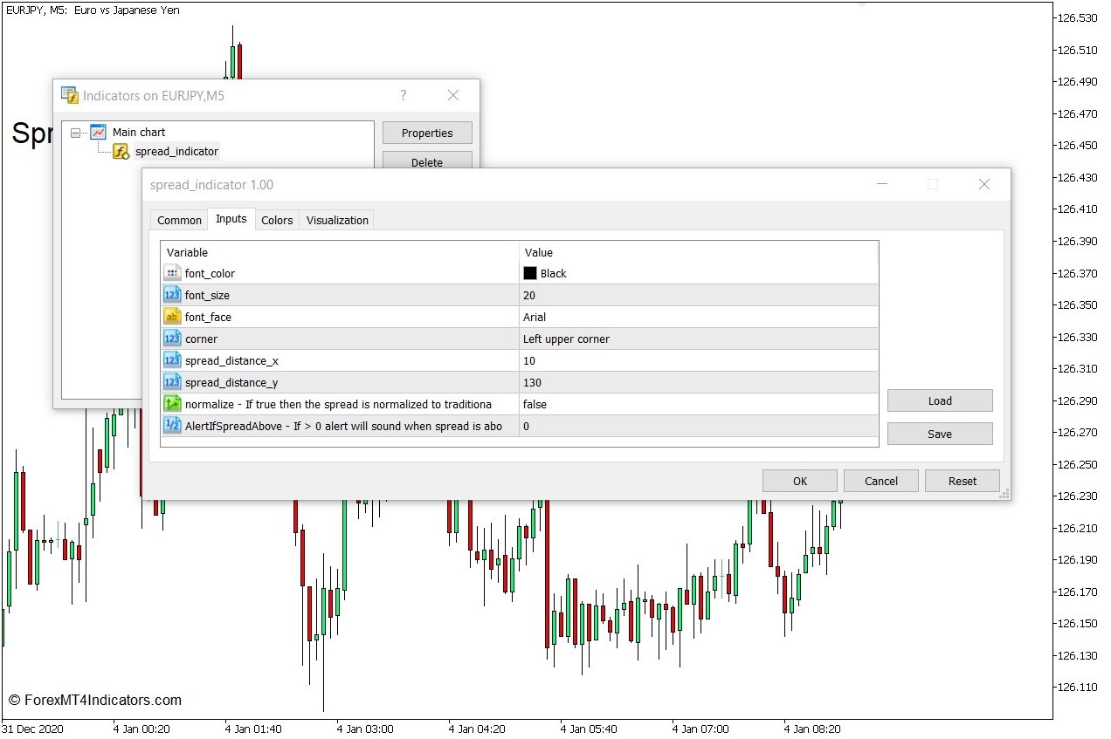Image resolution: width=1111 pixels, height=739 pixels.
Task: Click the corner variable name
Action: tap(201, 339)
